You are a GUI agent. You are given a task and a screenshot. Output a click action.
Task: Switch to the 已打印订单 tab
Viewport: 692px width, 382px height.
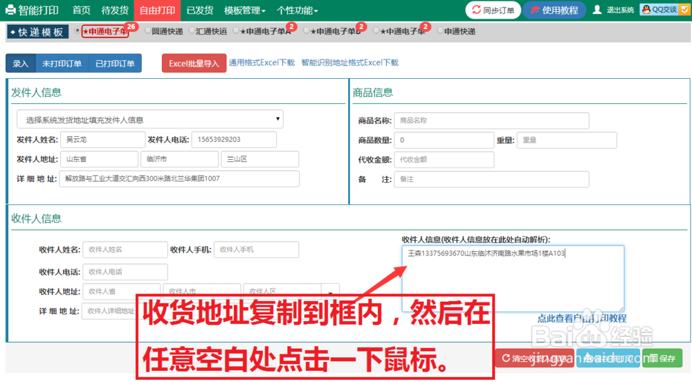(115, 63)
